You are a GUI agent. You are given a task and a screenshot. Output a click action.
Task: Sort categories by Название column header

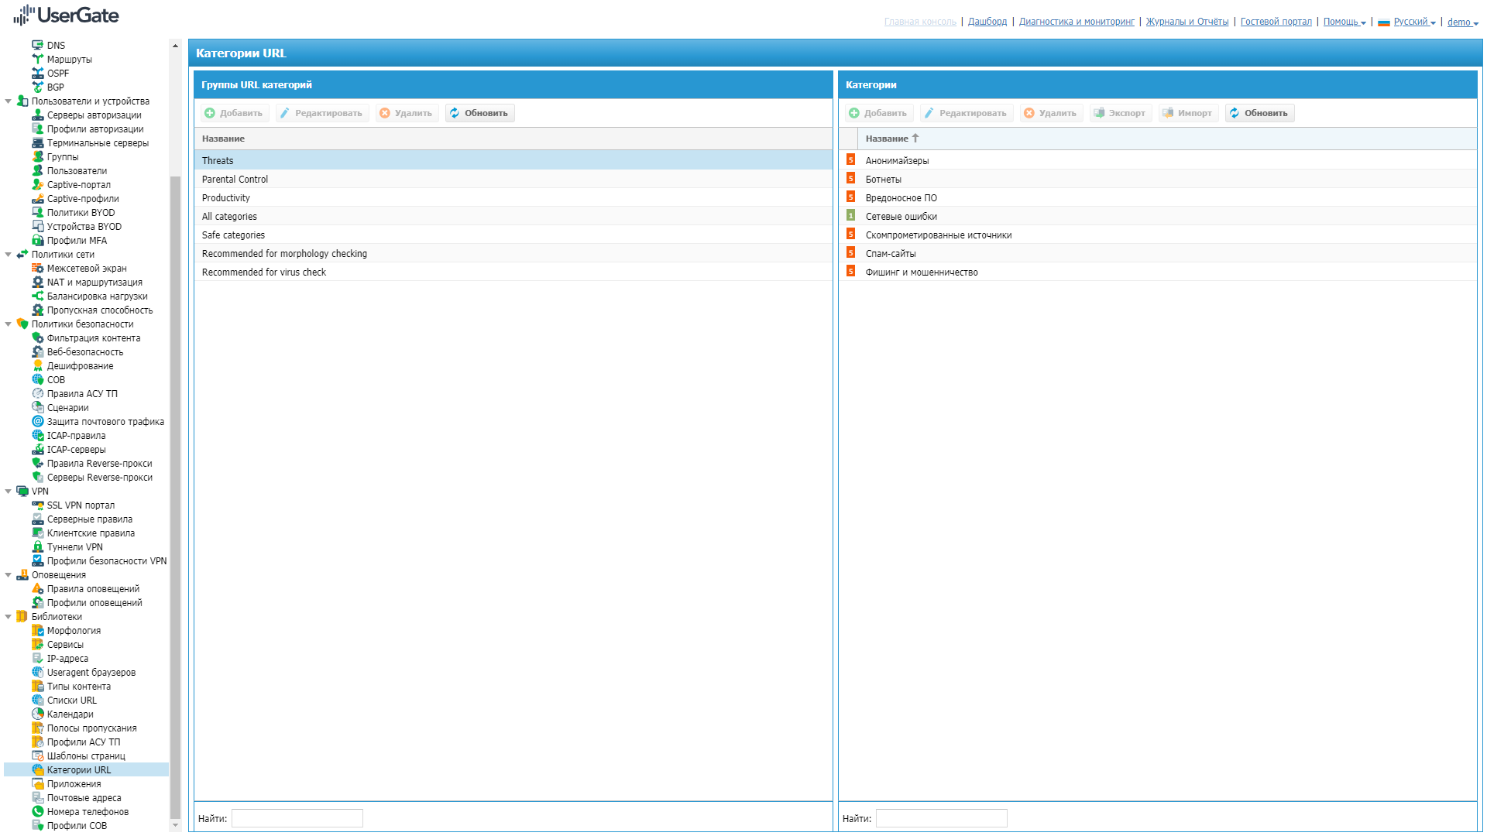click(x=887, y=139)
